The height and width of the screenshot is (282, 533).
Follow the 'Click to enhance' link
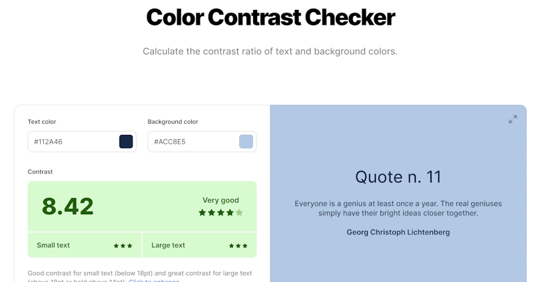(154, 280)
